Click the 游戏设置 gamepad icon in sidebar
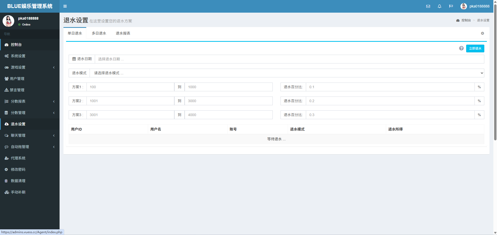This screenshot has width=497, height=235. tap(6, 67)
